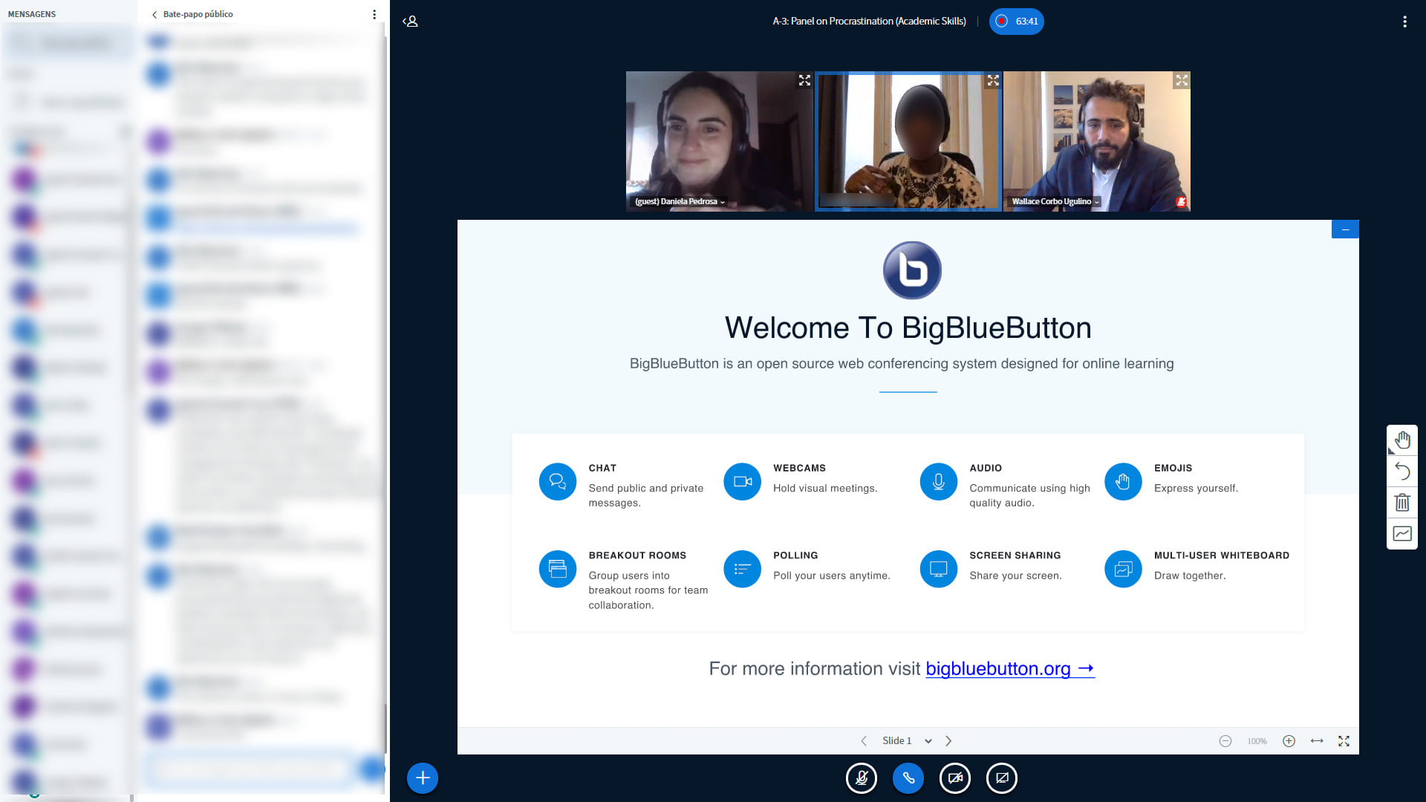Minimize the presentation with the blue button
The width and height of the screenshot is (1426, 802).
click(x=1345, y=229)
